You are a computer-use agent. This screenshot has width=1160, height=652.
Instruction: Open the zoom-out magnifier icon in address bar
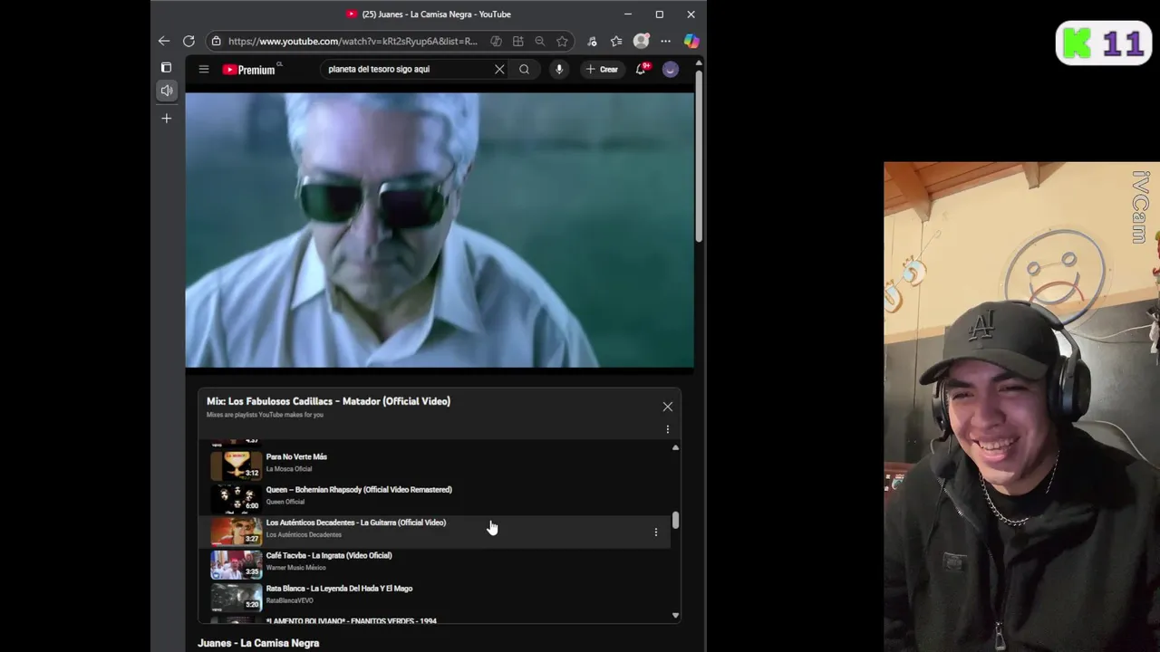tap(540, 41)
